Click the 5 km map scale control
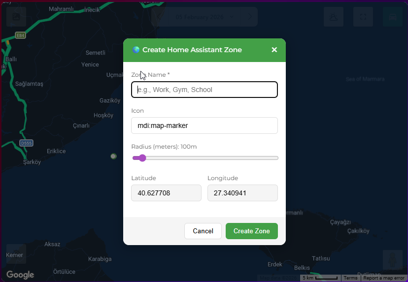Viewport: 408px width, 282px height. pyautogui.click(x=320, y=278)
